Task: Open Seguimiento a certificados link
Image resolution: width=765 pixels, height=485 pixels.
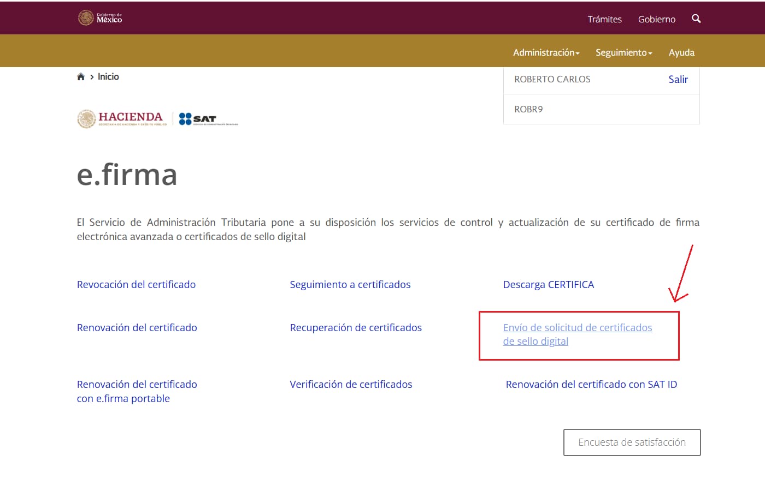Action: tap(350, 285)
